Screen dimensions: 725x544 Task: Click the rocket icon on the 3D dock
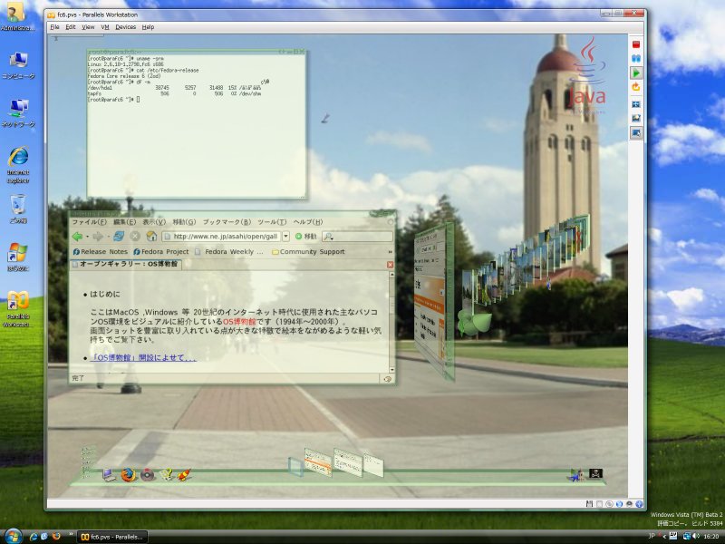coord(184,474)
